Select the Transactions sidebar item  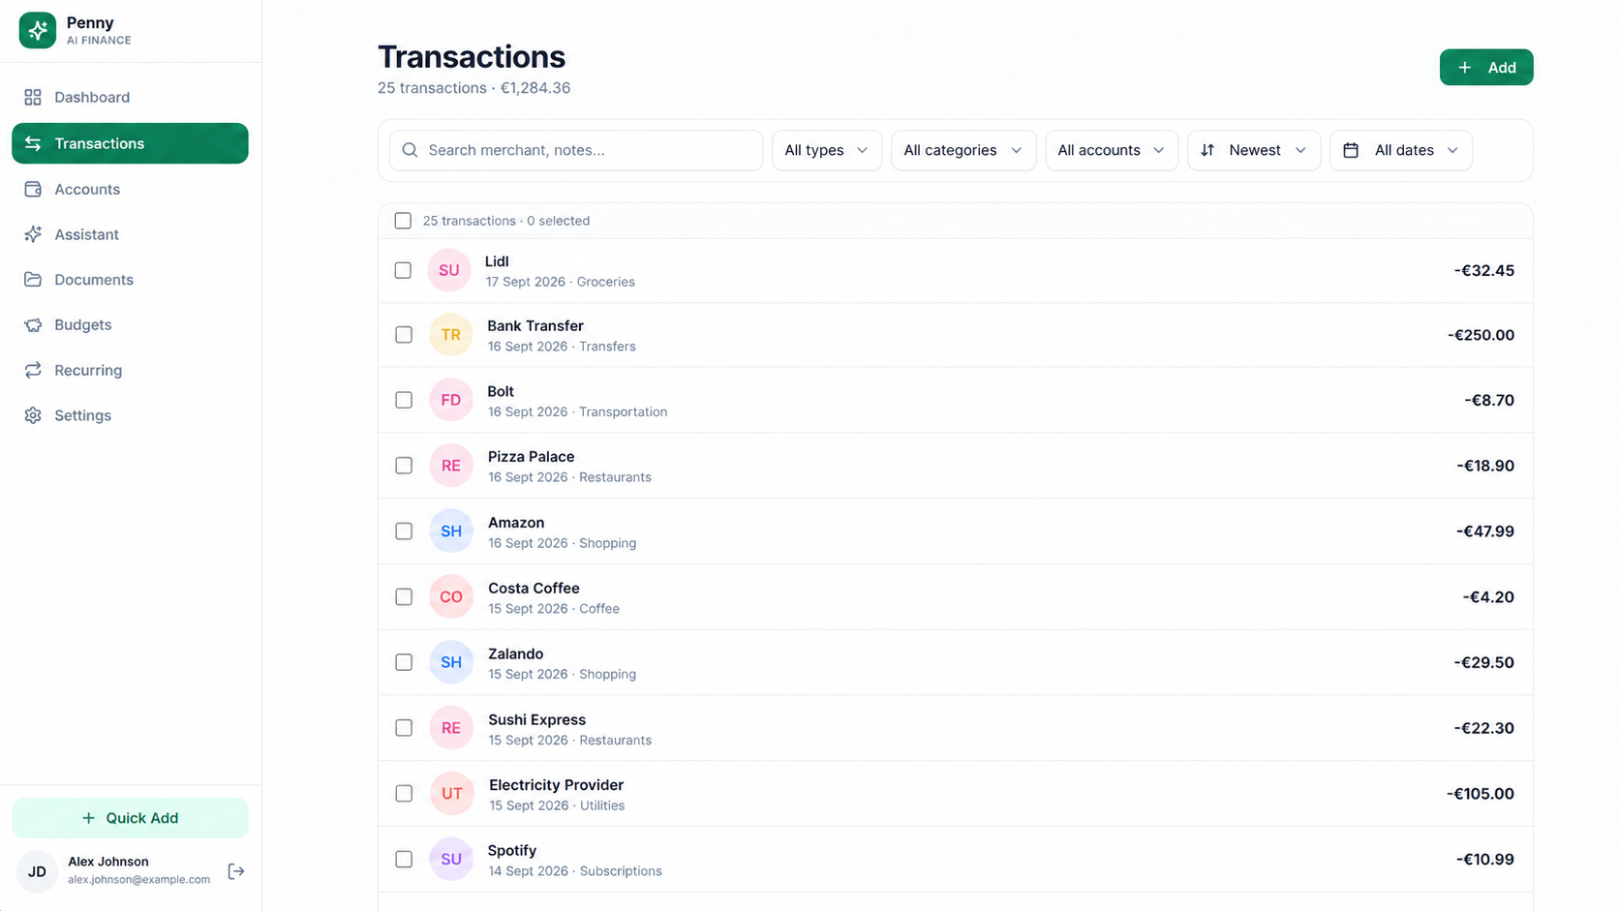(130, 143)
